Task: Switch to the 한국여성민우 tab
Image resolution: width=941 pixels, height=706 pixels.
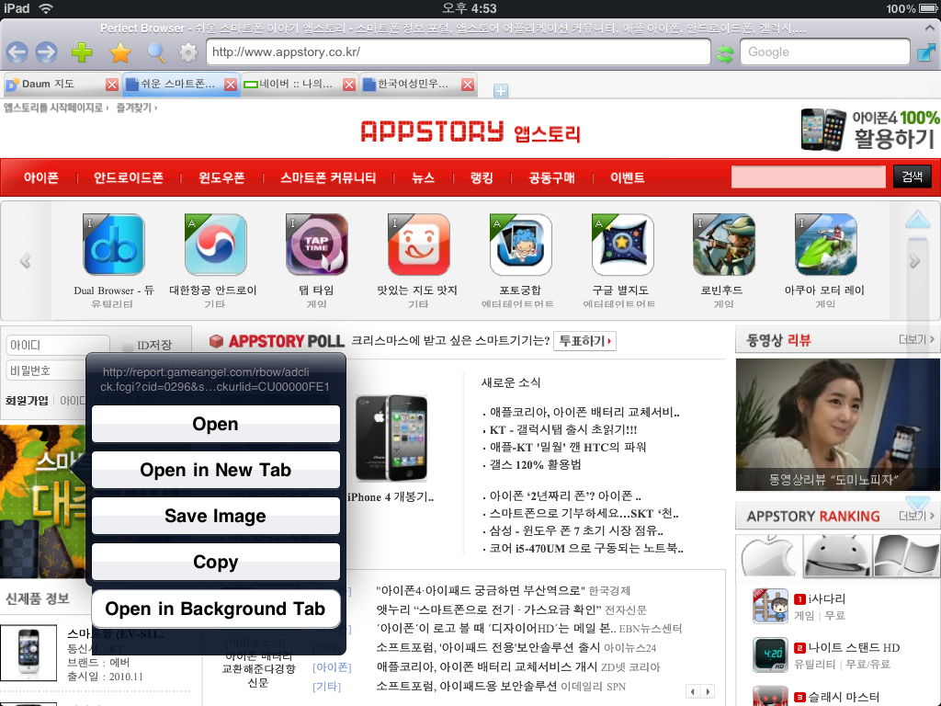Action: click(411, 84)
